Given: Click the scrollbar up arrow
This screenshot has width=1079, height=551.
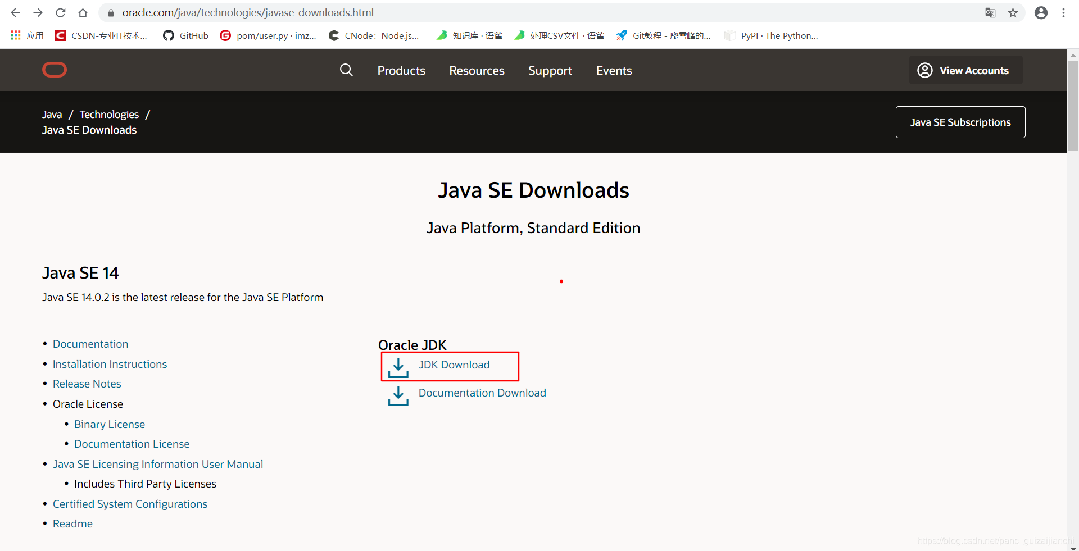Looking at the screenshot, I should click(x=1073, y=54).
